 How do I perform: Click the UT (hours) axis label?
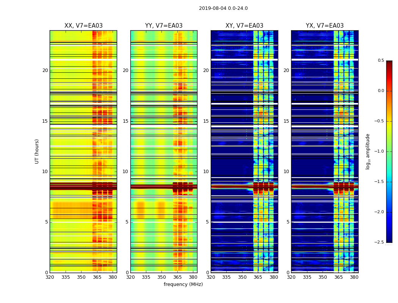(37, 151)
